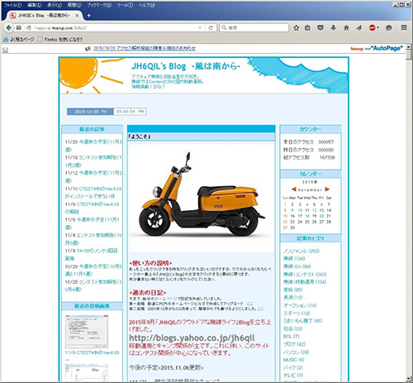Open the ヘルプ menu

[146, 5]
